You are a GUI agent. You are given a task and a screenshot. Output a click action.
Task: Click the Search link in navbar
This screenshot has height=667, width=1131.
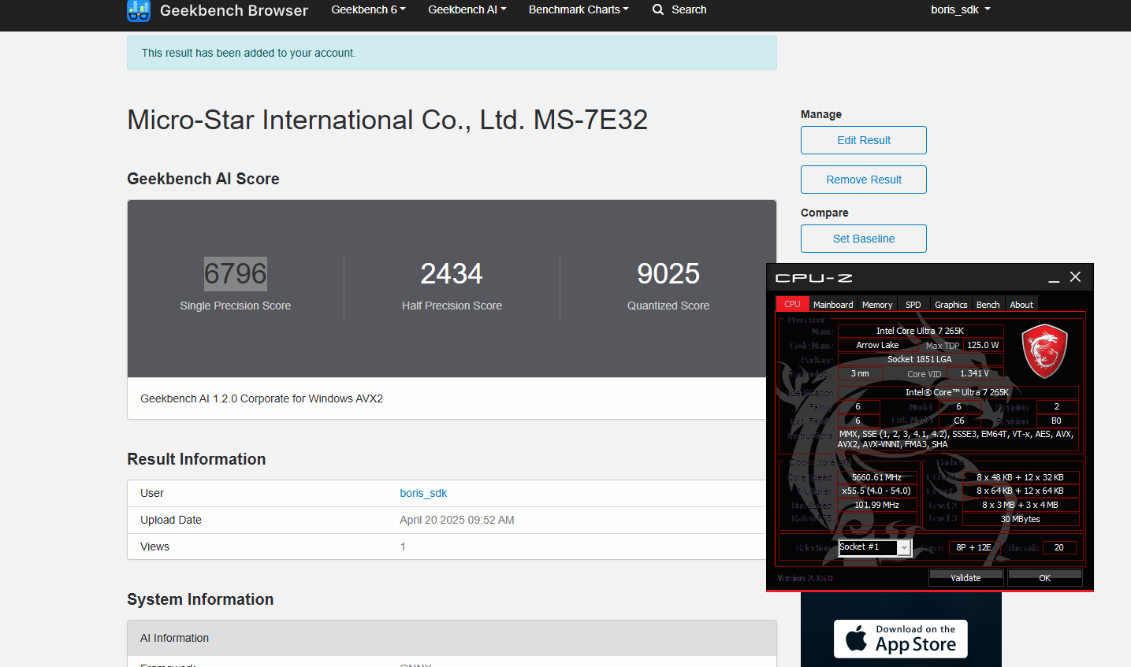tap(689, 9)
